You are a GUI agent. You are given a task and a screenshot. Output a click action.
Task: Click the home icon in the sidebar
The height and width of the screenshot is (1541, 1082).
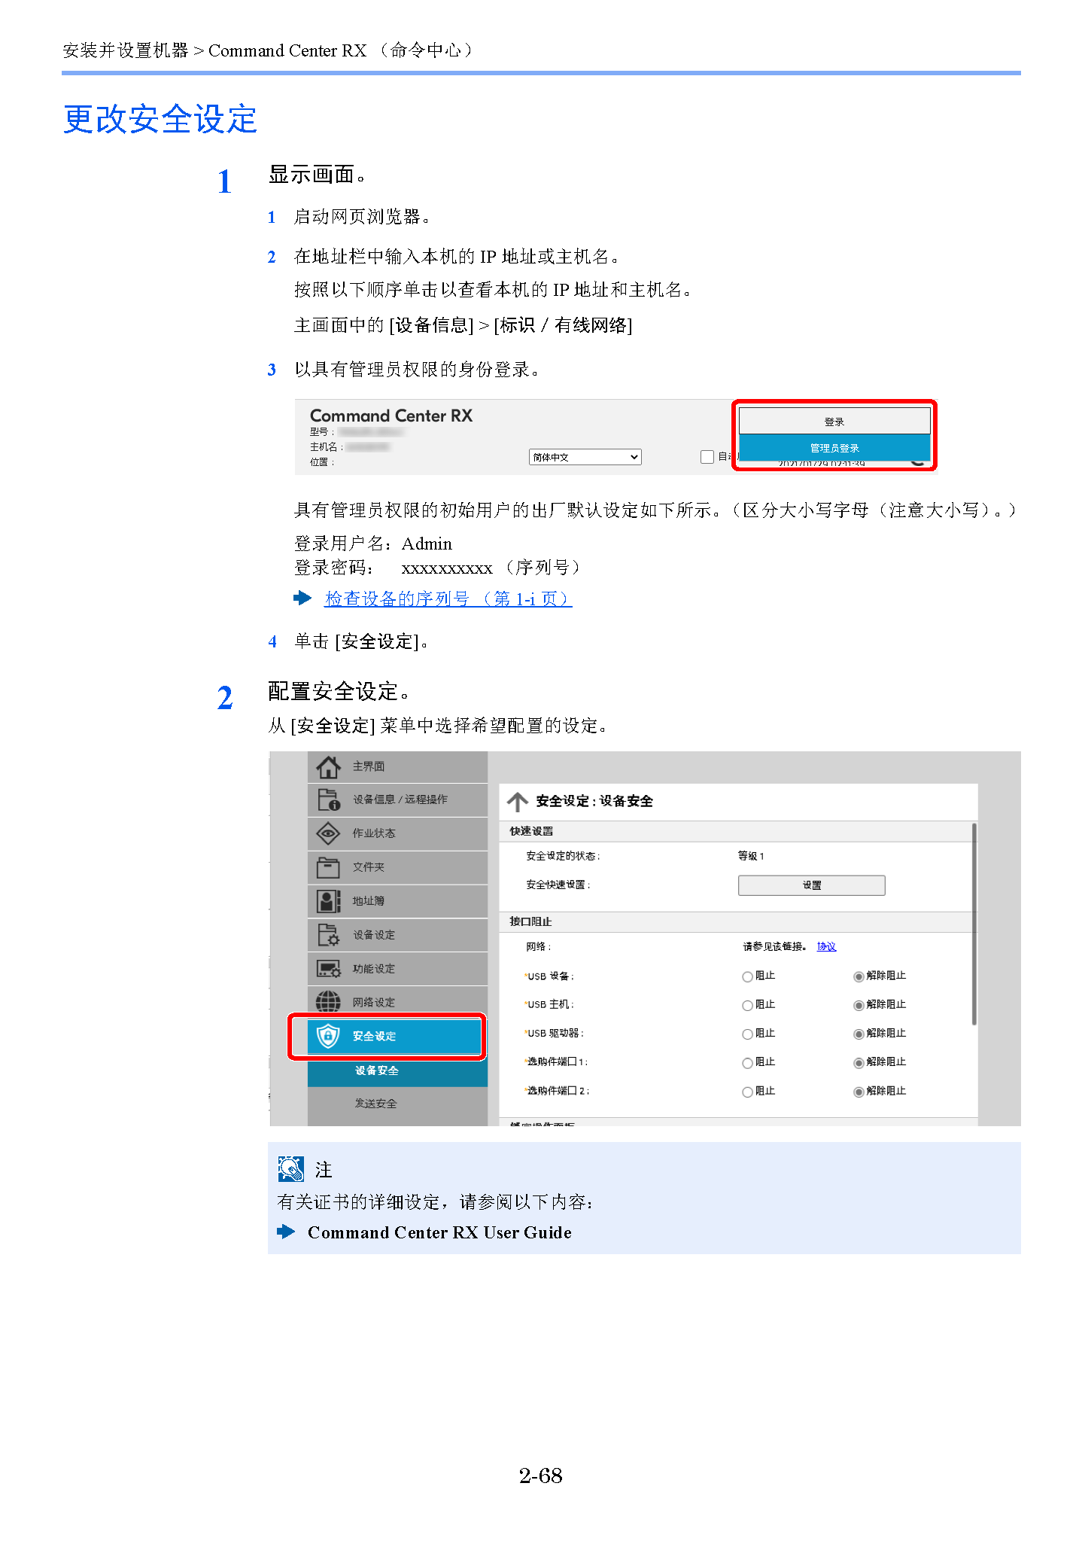(328, 766)
